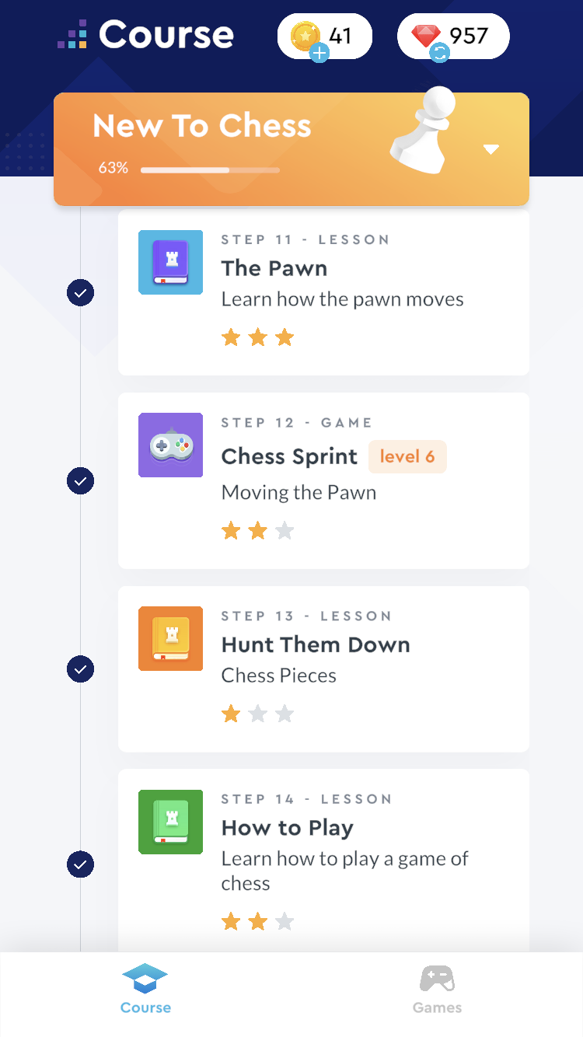
Task: Click the Step 14 completion checkmark
Action: point(80,864)
